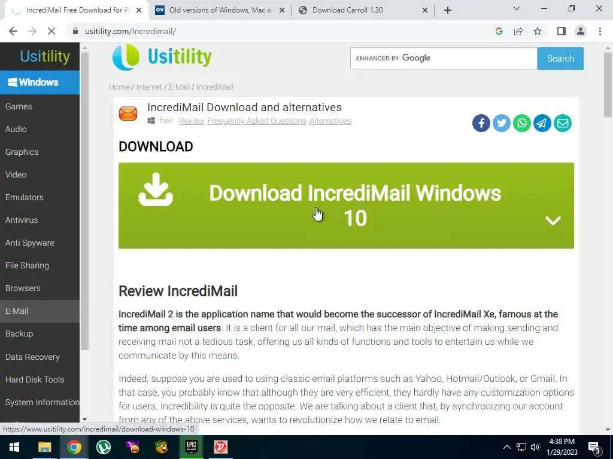Open Frequently Asked Questions link

256,121
